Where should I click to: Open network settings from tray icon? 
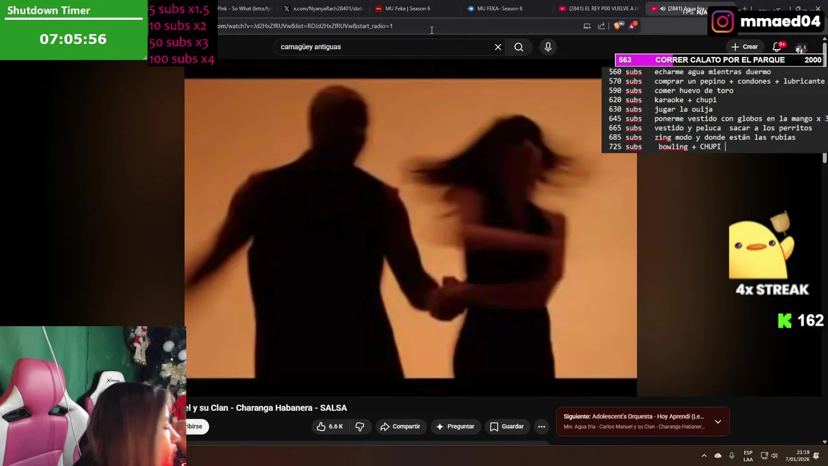click(764, 456)
